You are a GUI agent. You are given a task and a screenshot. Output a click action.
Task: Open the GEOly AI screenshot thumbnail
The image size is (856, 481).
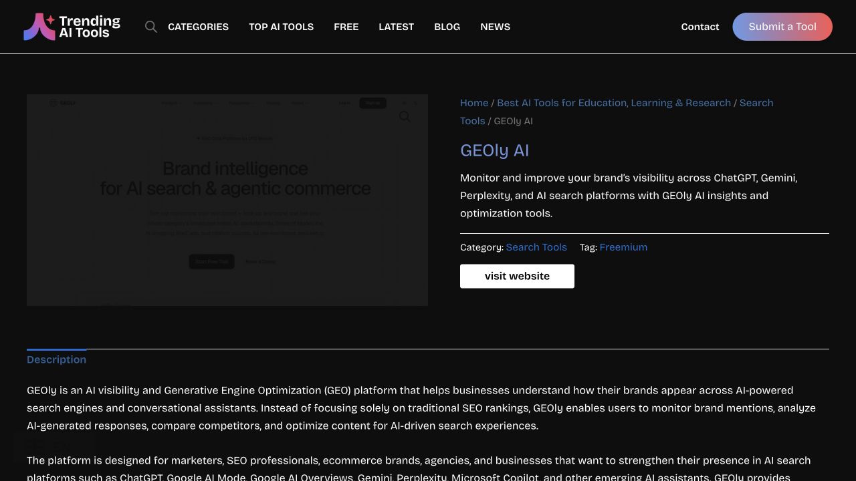click(227, 200)
